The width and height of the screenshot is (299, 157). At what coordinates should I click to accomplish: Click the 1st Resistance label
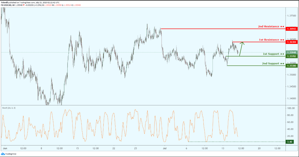coord(271,40)
